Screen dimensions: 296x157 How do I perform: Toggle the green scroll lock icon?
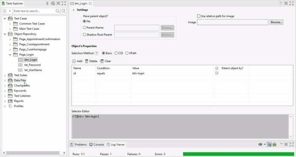coord(274,144)
